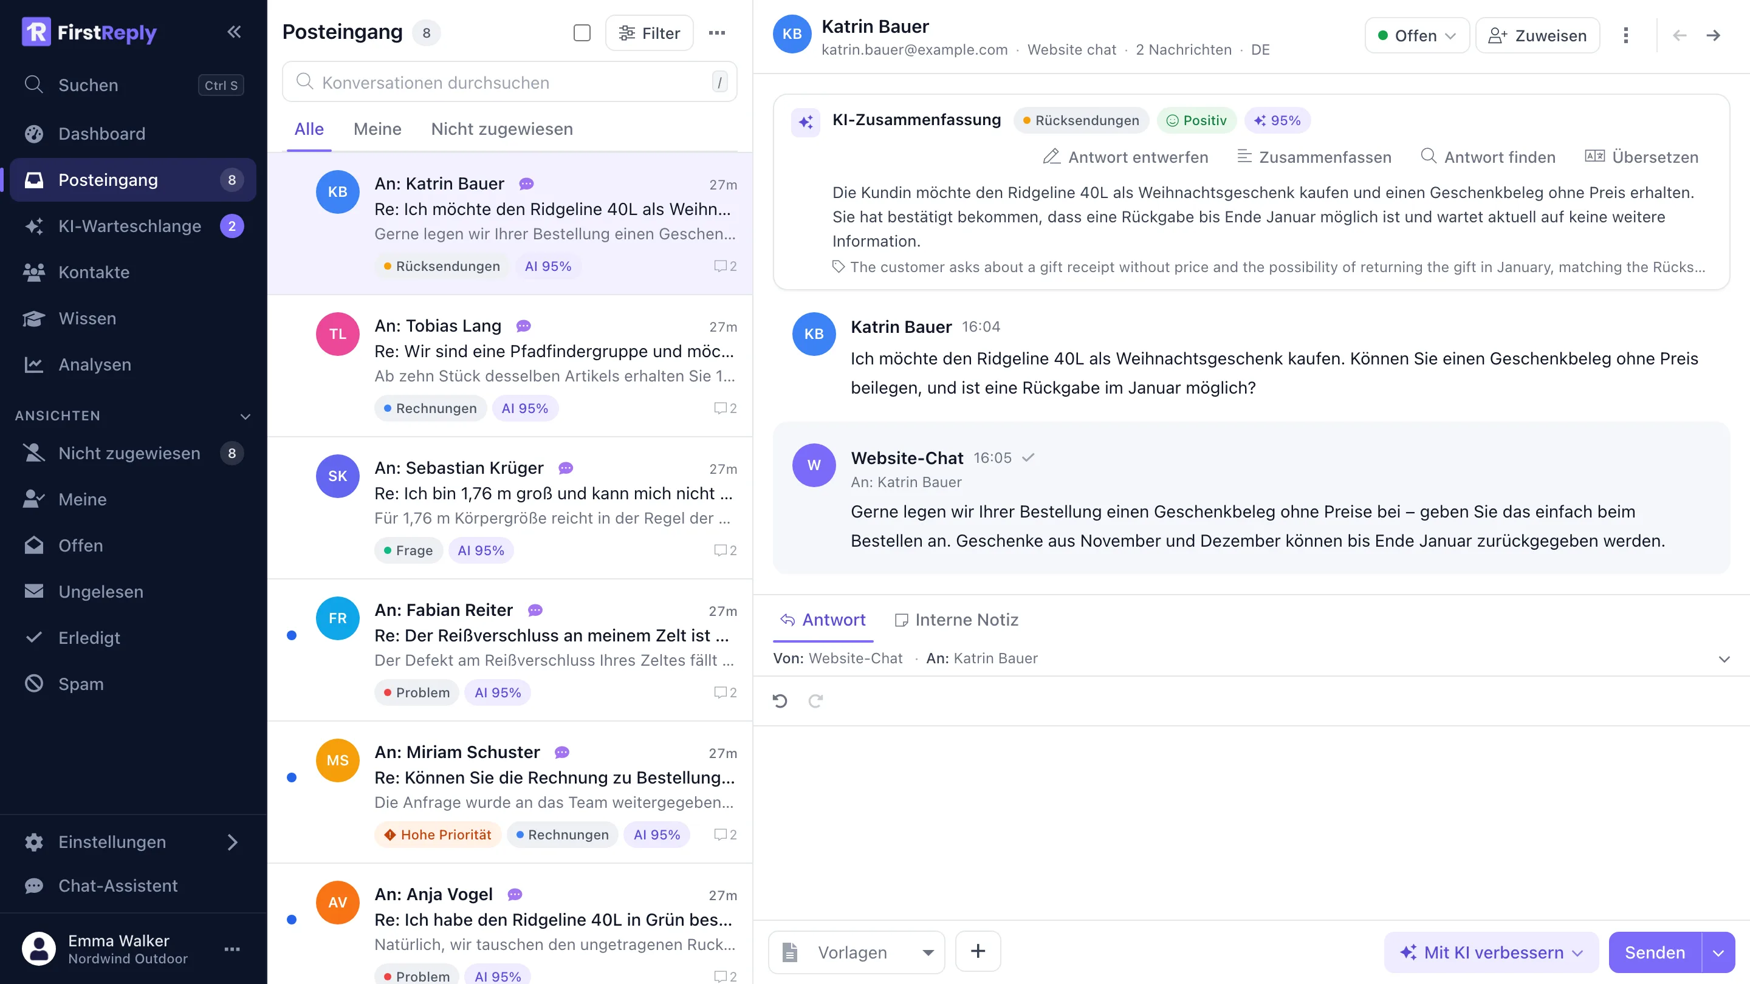Screen dimensions: 1750x984
Task: Switch to the Meine tab
Action: click(377, 129)
